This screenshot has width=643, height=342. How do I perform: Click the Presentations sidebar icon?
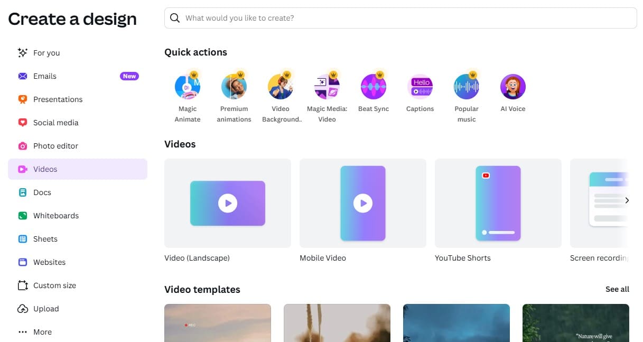(x=23, y=99)
